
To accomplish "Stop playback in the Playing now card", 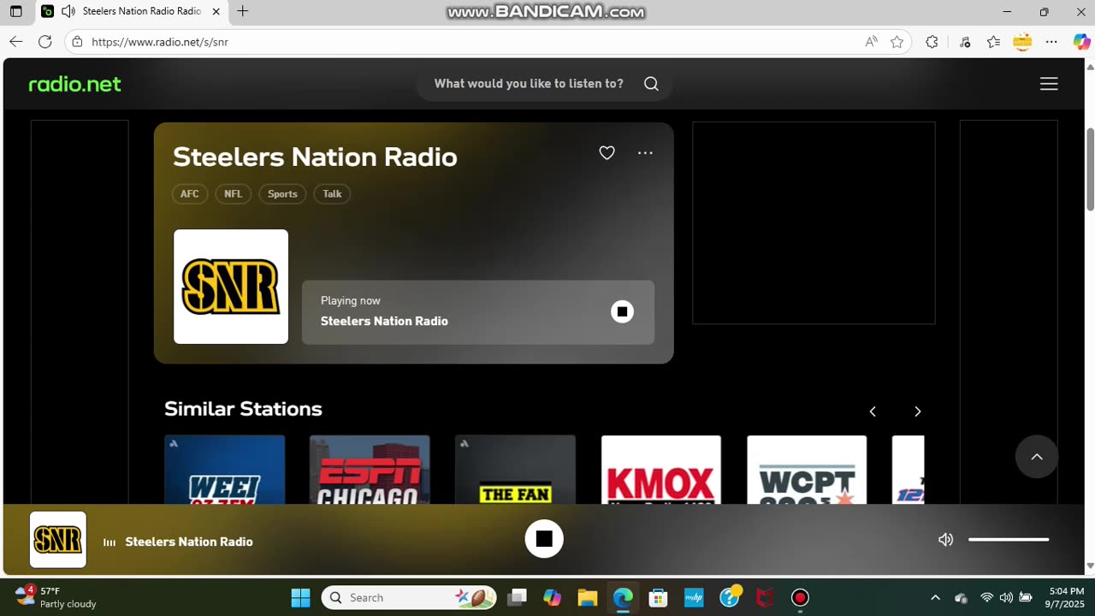I will (x=622, y=311).
